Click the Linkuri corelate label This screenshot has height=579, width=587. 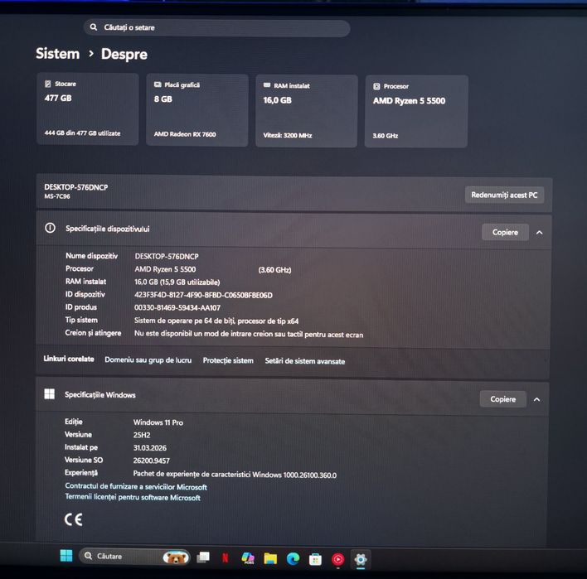[x=69, y=359]
